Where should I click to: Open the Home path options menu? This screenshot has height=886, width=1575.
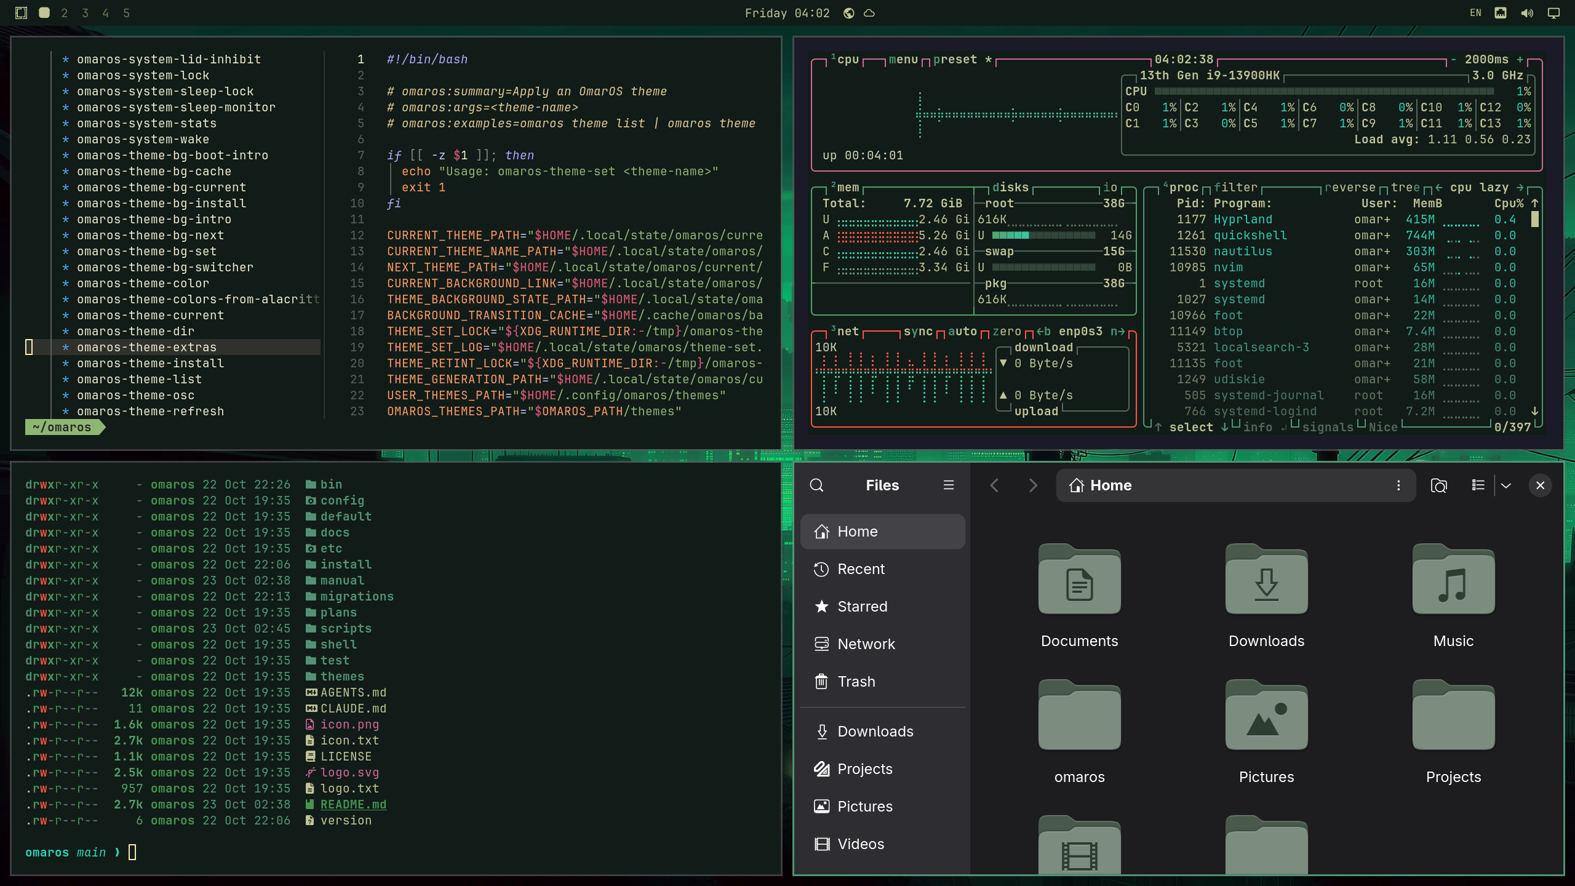click(1398, 485)
